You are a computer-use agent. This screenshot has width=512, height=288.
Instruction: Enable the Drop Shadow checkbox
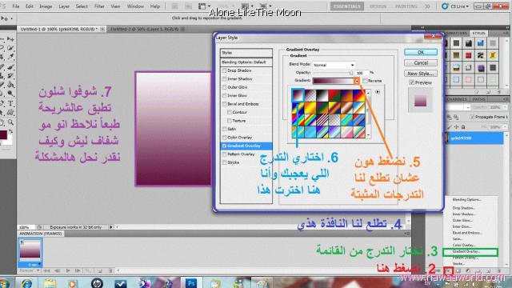coord(224,70)
